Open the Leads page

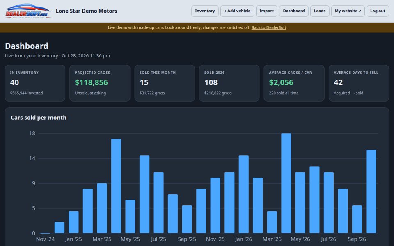320,11
